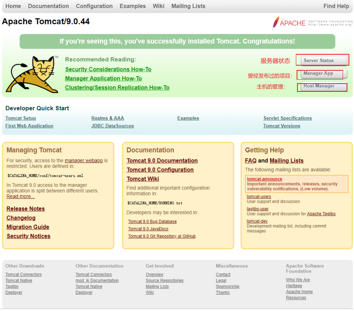Open Deployer under Other Downloads
This screenshot has height=311, width=354.
pyautogui.click(x=14, y=292)
